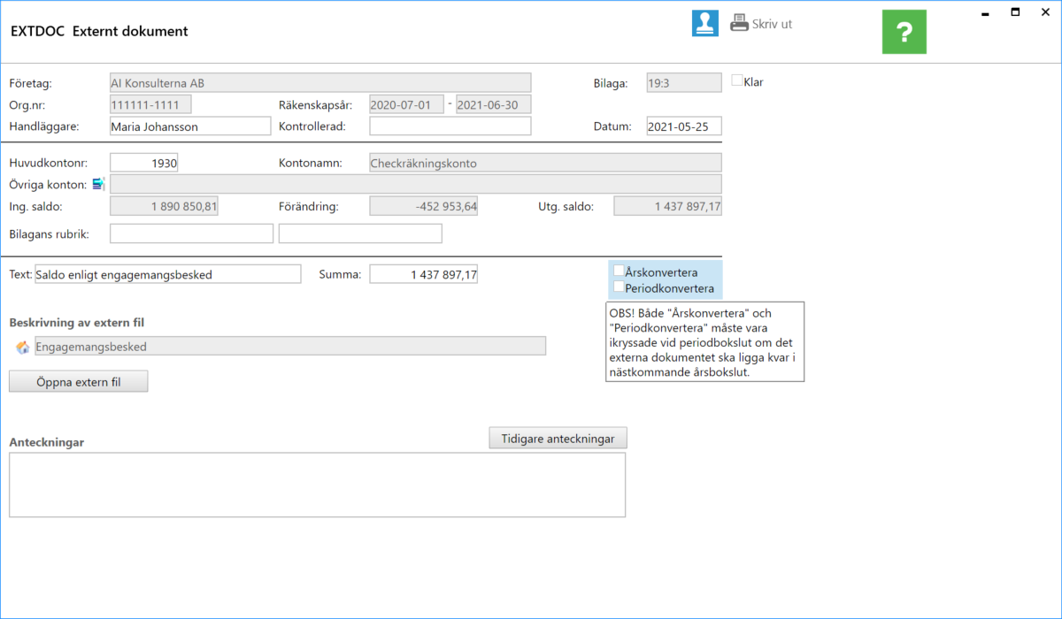1062x619 pixels.
Task: Click the Handläggare field
Action: click(x=189, y=126)
